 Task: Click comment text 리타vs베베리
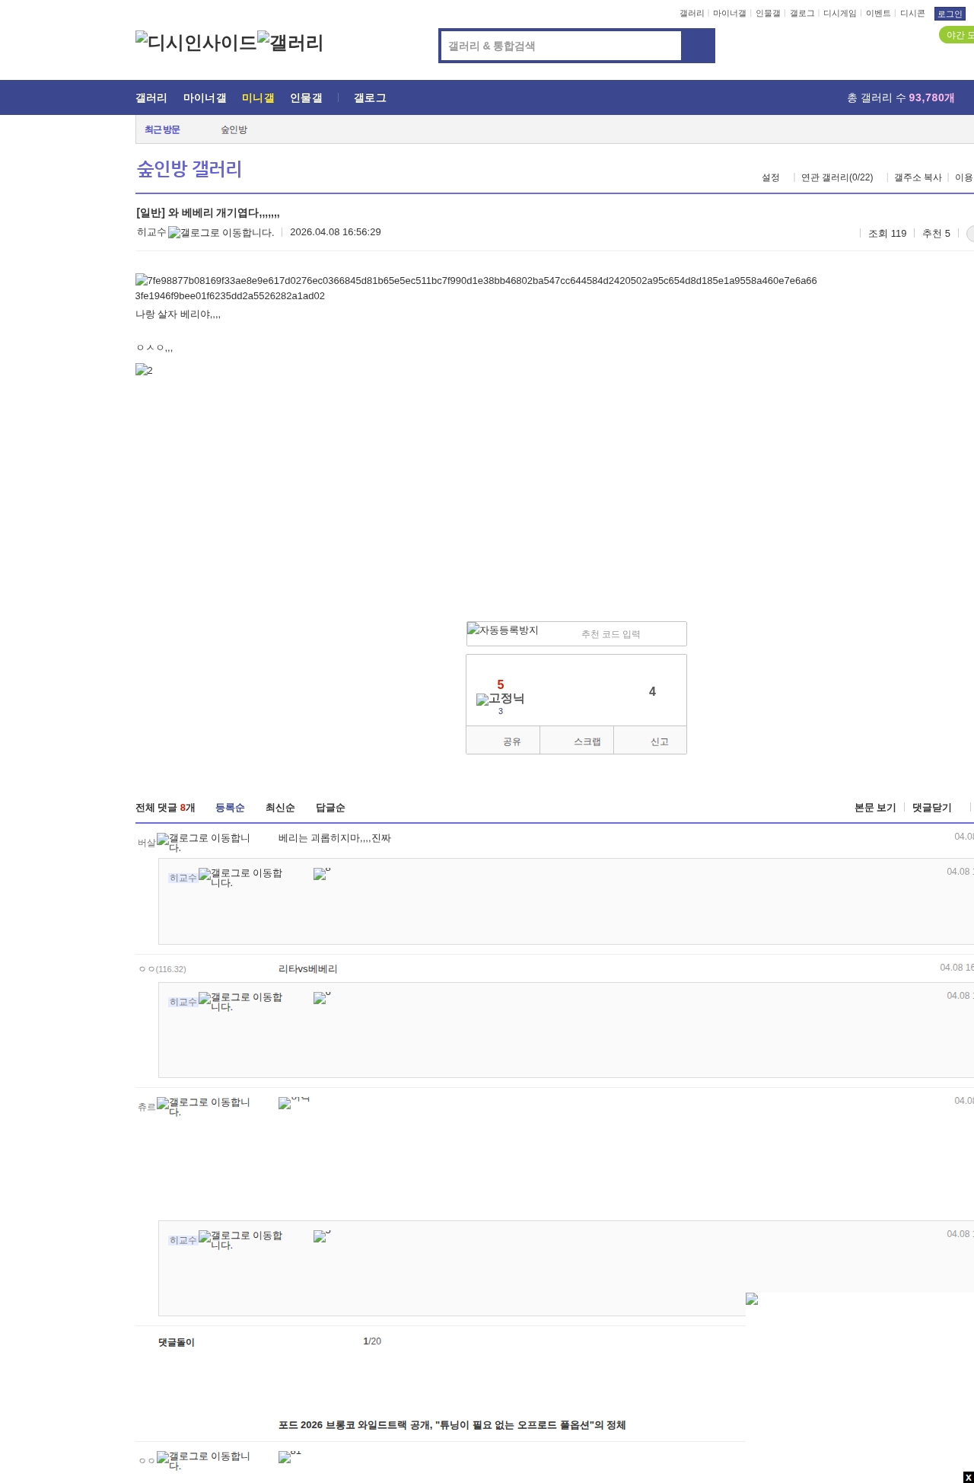point(308,969)
